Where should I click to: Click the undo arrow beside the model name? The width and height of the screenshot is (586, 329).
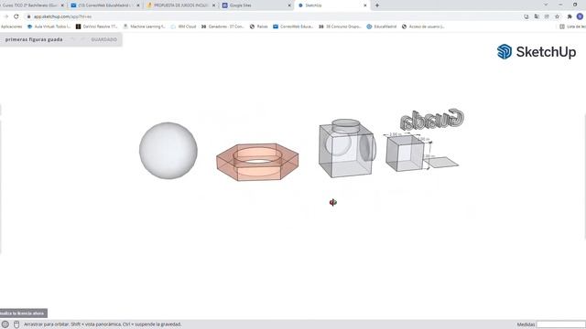pyautogui.click(x=73, y=39)
